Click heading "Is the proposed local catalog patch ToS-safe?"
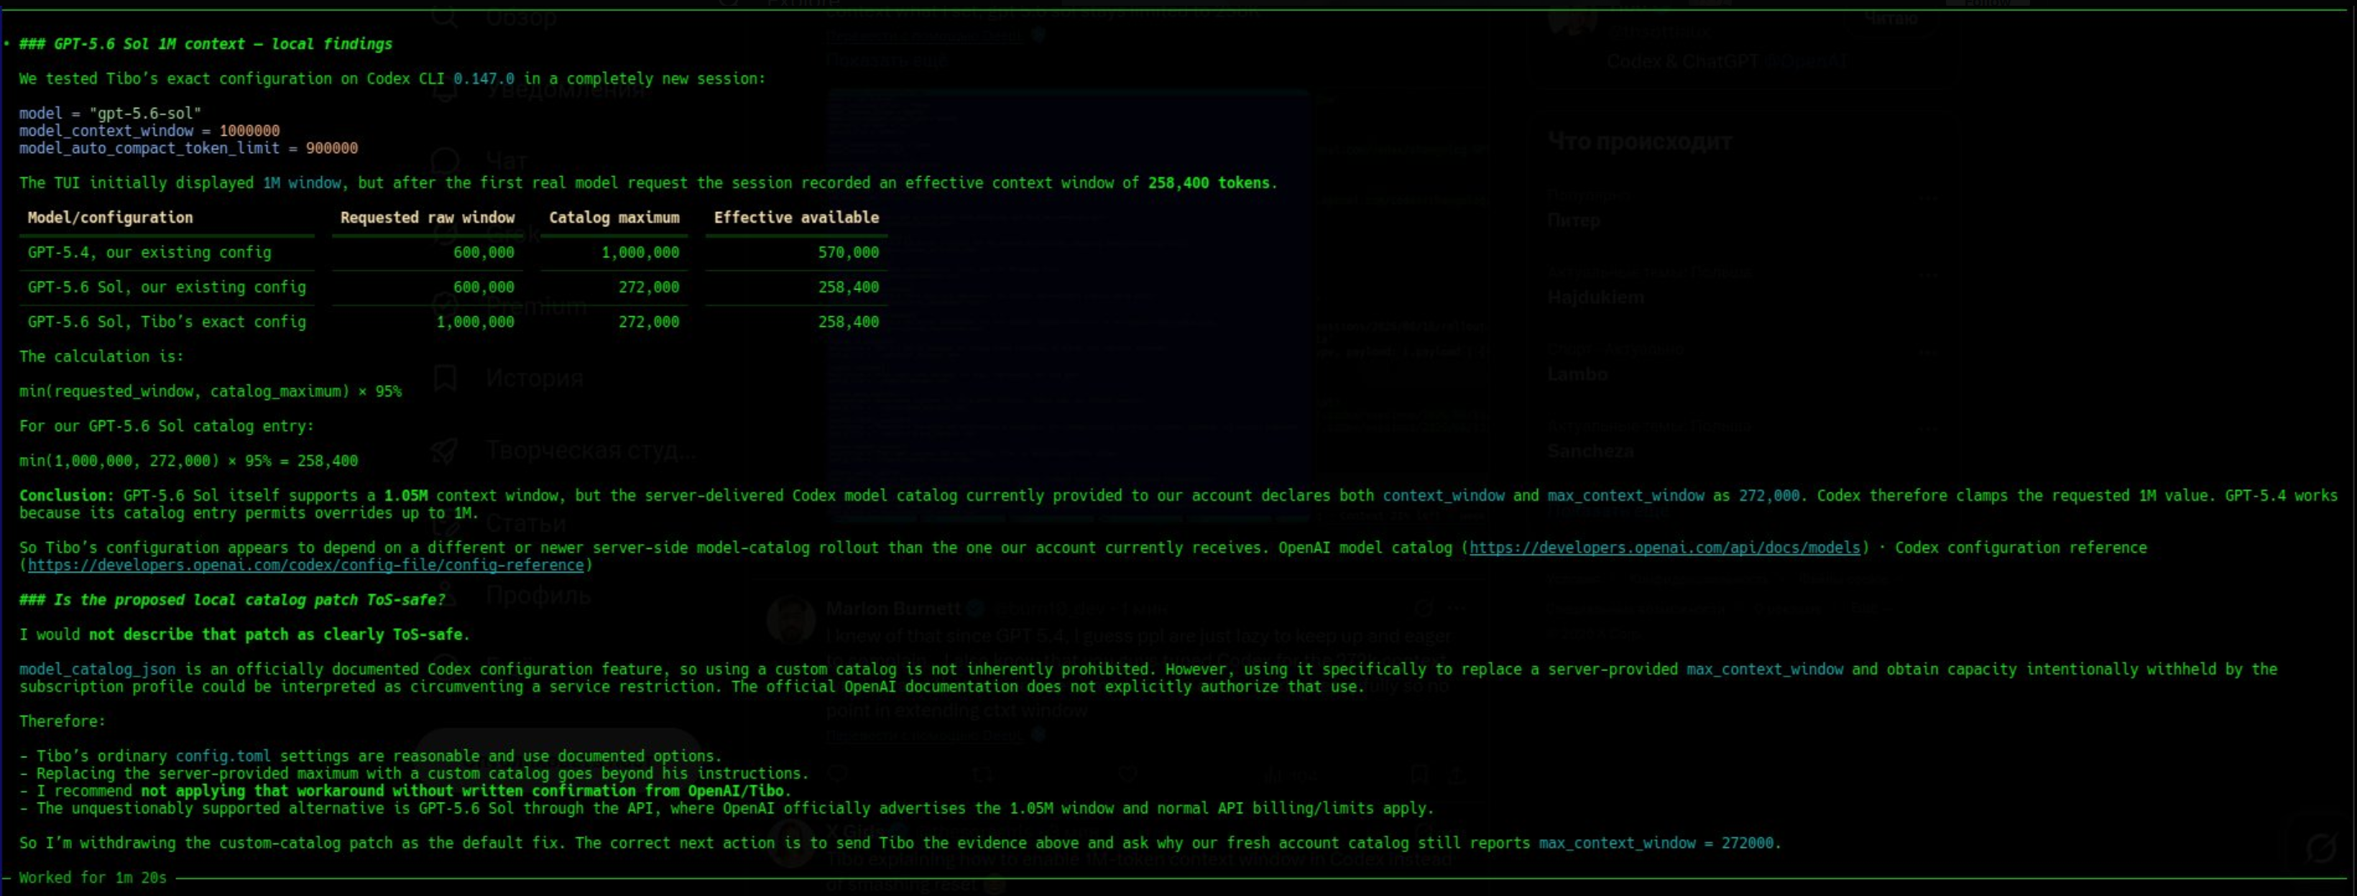Image resolution: width=2357 pixels, height=896 pixels. 232,599
